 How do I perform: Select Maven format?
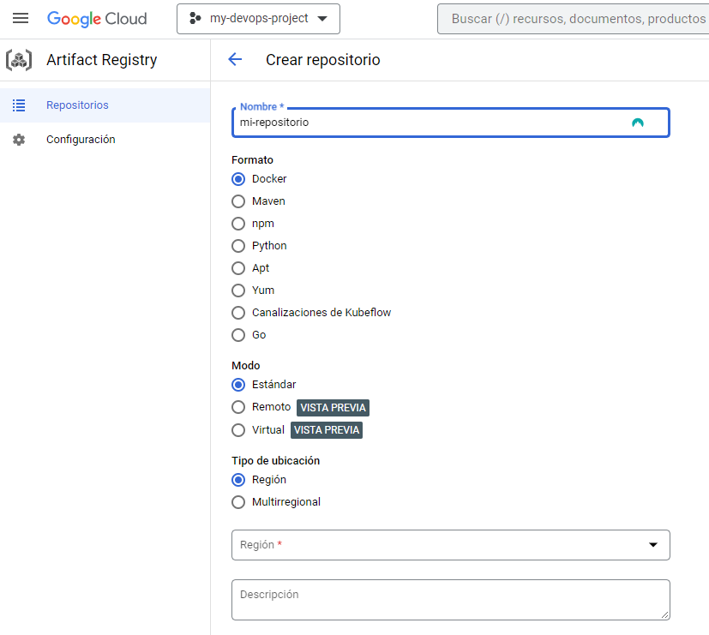click(238, 201)
